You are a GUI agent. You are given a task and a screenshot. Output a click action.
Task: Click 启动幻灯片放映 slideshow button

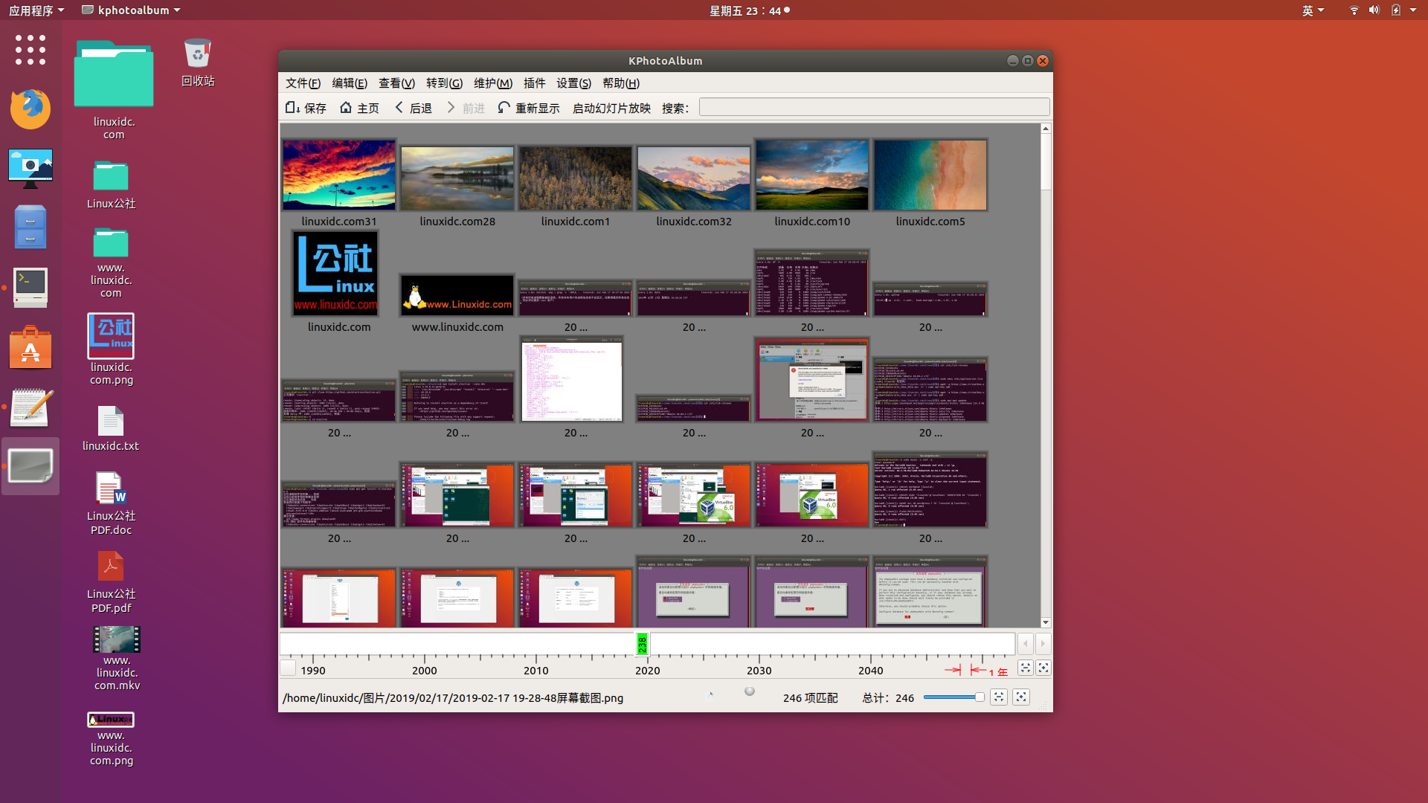[611, 108]
